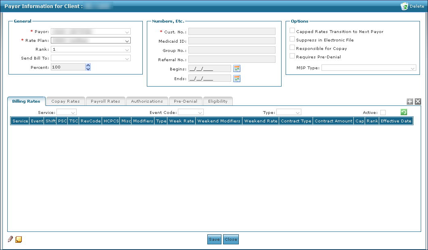The height and width of the screenshot is (250, 428).
Task: Click the green refresh icon near Active
Action: tap(403, 112)
